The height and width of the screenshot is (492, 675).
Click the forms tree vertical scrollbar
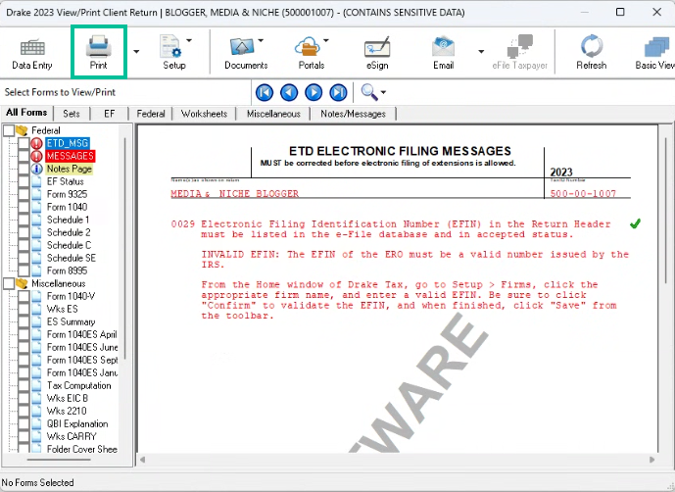coord(125,249)
